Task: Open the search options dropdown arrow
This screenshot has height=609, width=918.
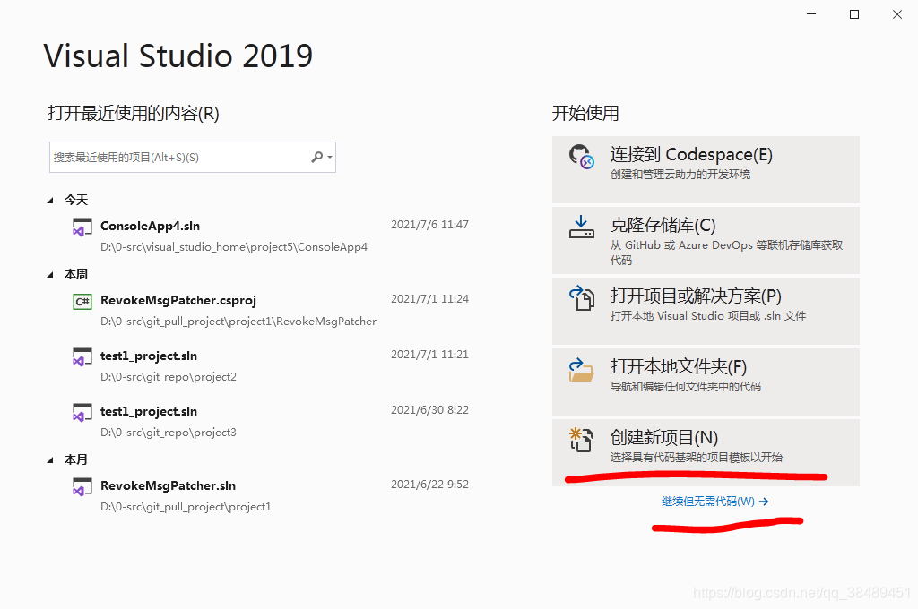Action: [330, 158]
